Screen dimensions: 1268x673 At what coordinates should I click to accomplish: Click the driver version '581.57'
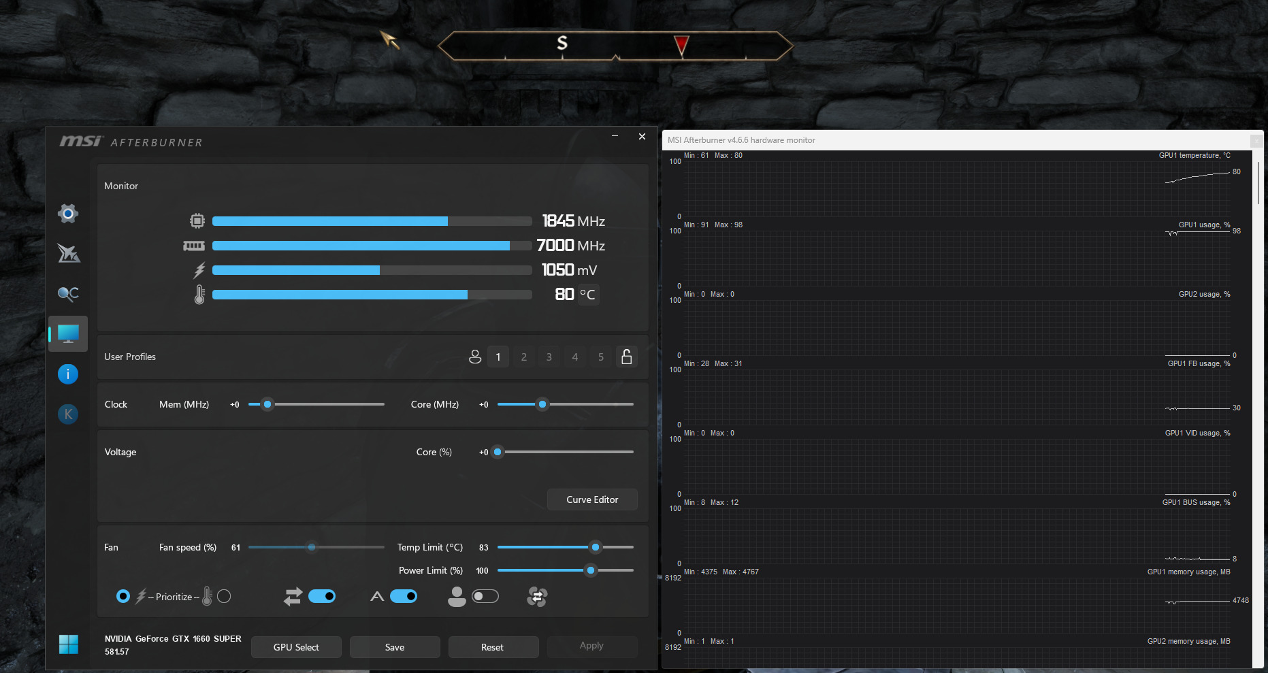(117, 652)
